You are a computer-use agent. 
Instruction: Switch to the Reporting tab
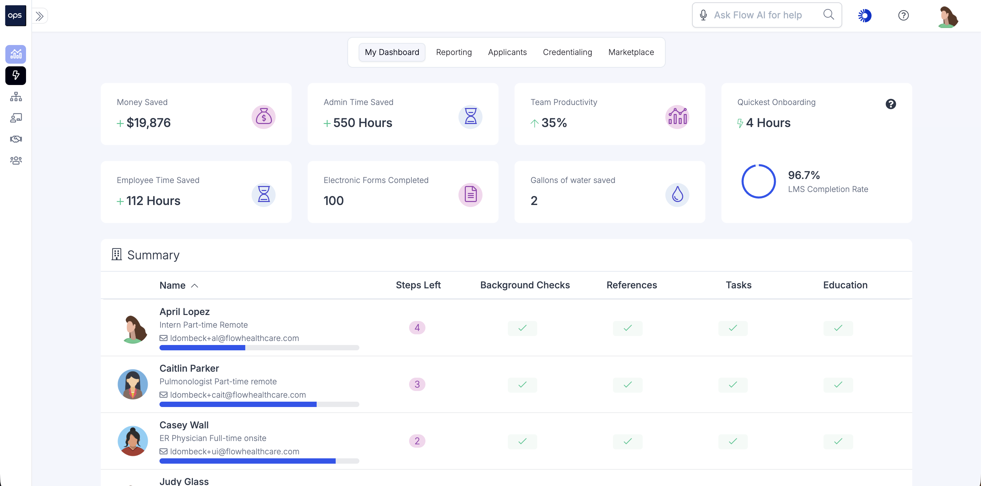[x=453, y=52]
